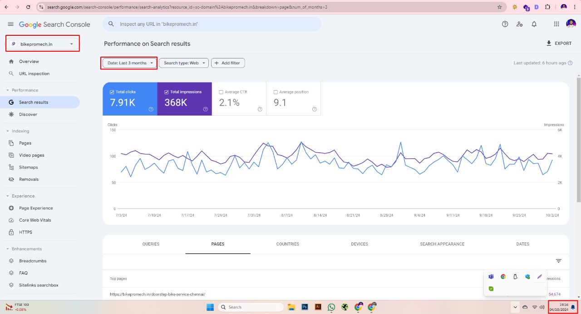Enable the Average CTR metric

(221, 92)
